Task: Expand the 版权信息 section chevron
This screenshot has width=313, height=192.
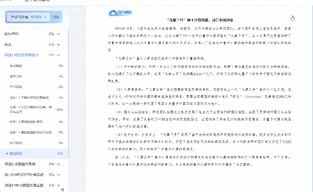Action: [x=59, y=34]
